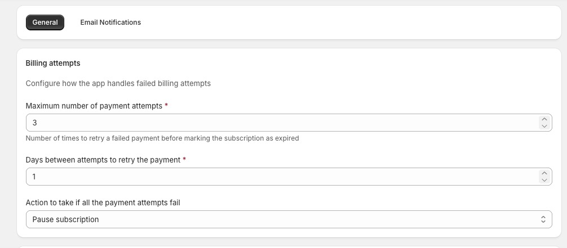Click the value 3 in attempts field

35,123
